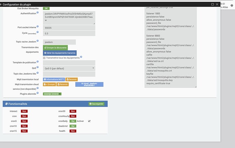Show help for Mqtt transmission cloud service
Viewport: 235px width, 148px height.
coord(37,88)
